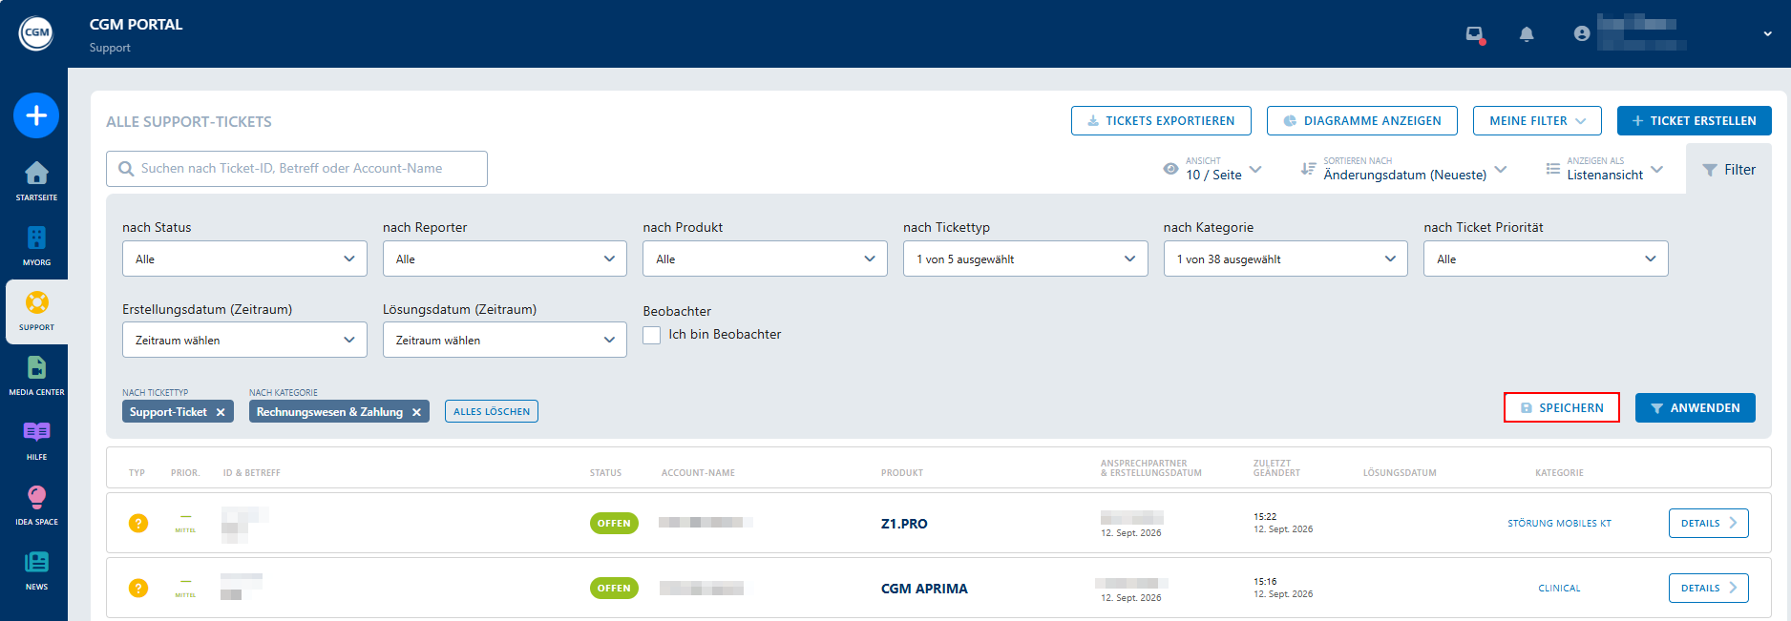Toggle the Filter panel tab
The width and height of the screenshot is (1791, 621).
[1729, 170]
